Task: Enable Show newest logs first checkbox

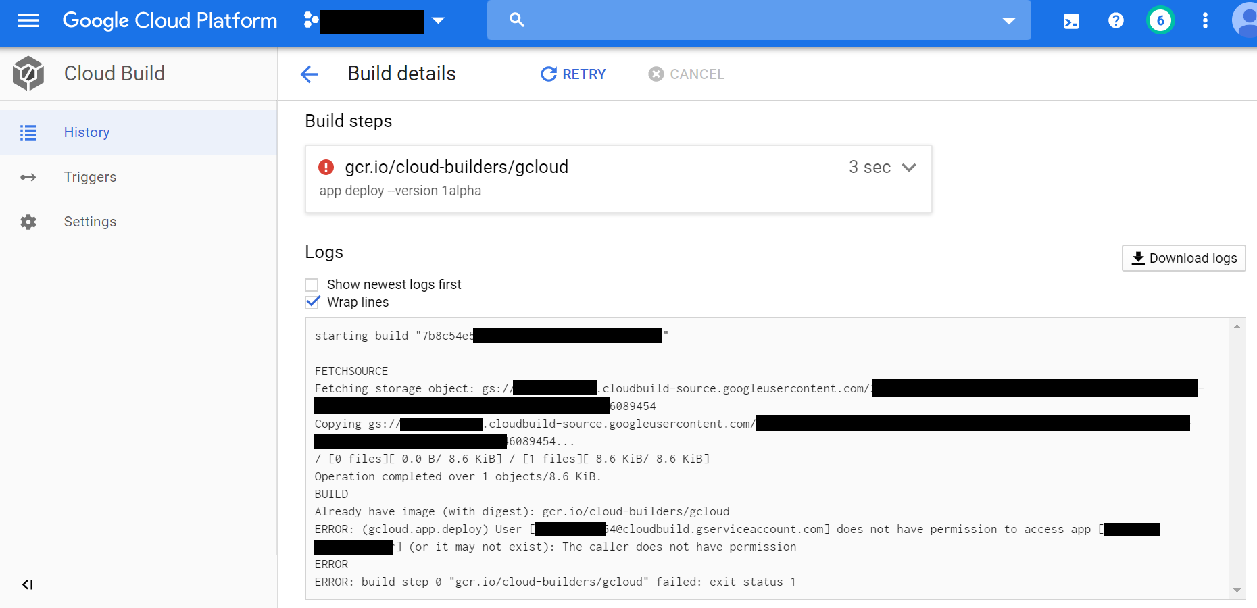Action: coord(312,285)
